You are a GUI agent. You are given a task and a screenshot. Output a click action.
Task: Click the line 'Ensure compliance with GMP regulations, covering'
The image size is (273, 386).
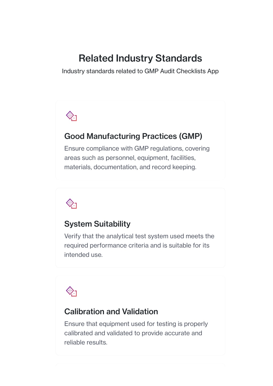tap(137, 148)
